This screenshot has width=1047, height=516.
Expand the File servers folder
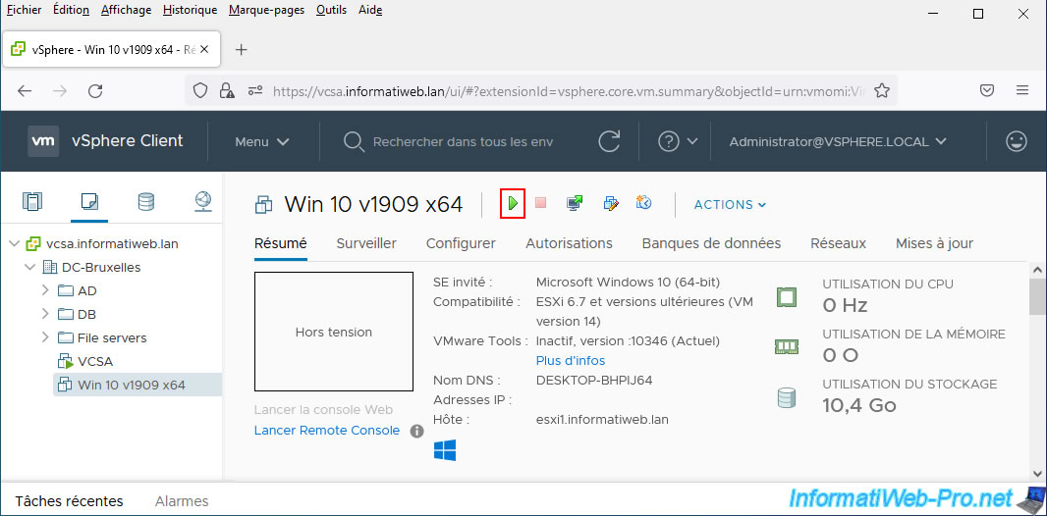pyautogui.click(x=45, y=337)
